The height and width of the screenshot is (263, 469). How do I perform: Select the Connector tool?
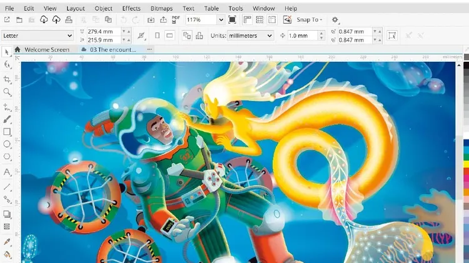tap(7, 199)
